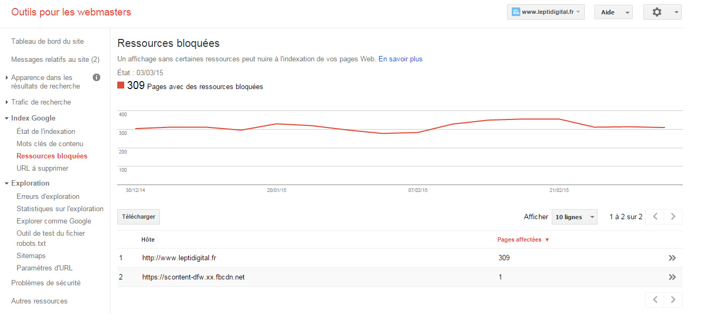Open the 10 lignes rows dropdown
Screen dimensions: 701x320
tap(575, 217)
